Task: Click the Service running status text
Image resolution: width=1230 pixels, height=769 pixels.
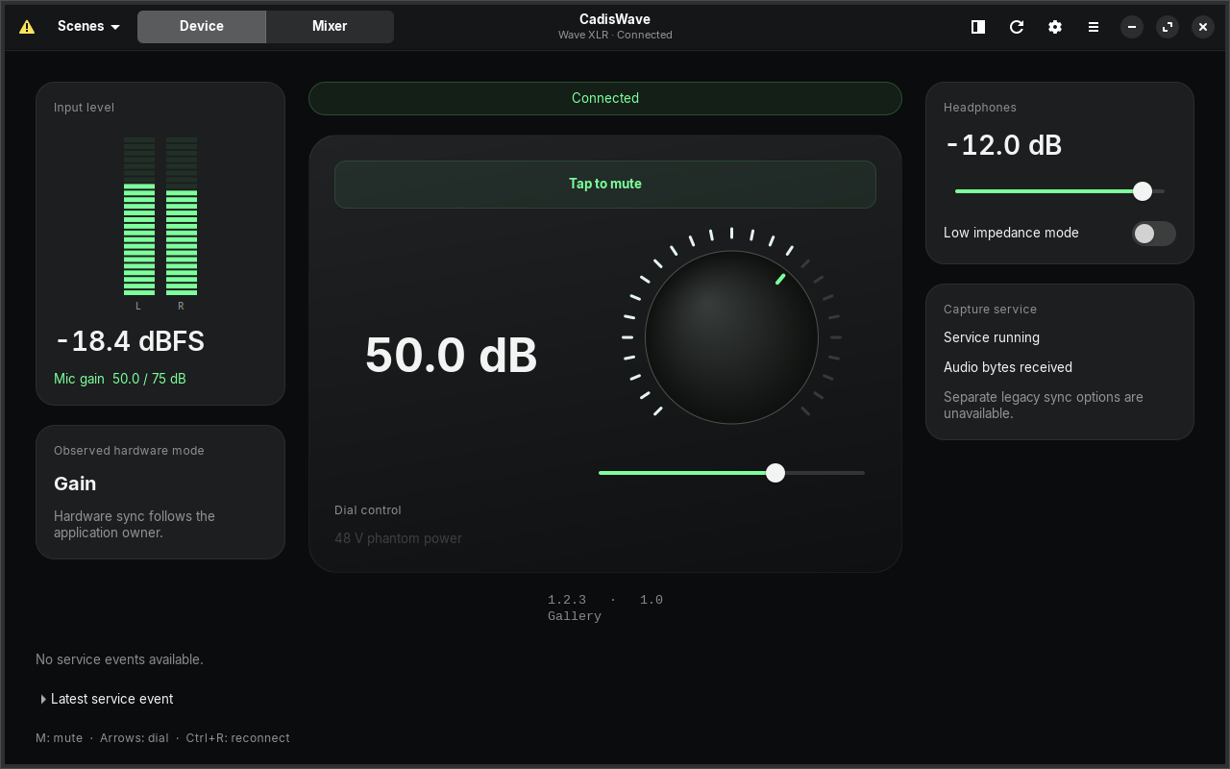Action: (992, 337)
